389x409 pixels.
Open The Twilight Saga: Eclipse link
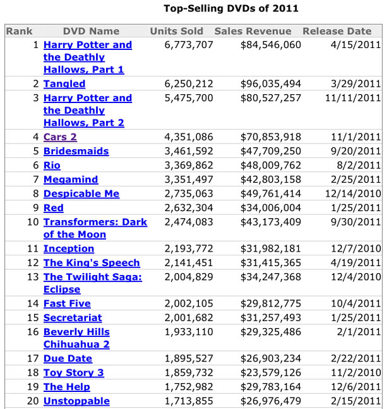[93, 283]
